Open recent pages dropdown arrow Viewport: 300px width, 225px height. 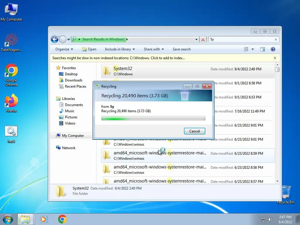coord(69,40)
